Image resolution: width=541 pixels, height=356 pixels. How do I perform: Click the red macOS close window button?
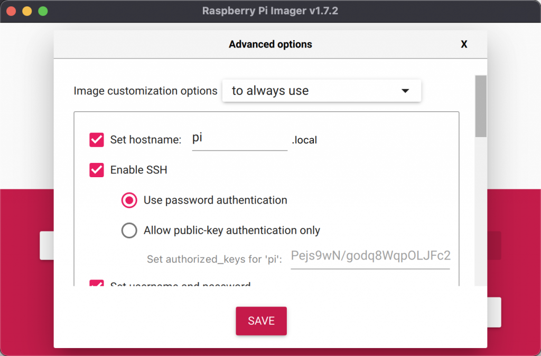[11, 11]
